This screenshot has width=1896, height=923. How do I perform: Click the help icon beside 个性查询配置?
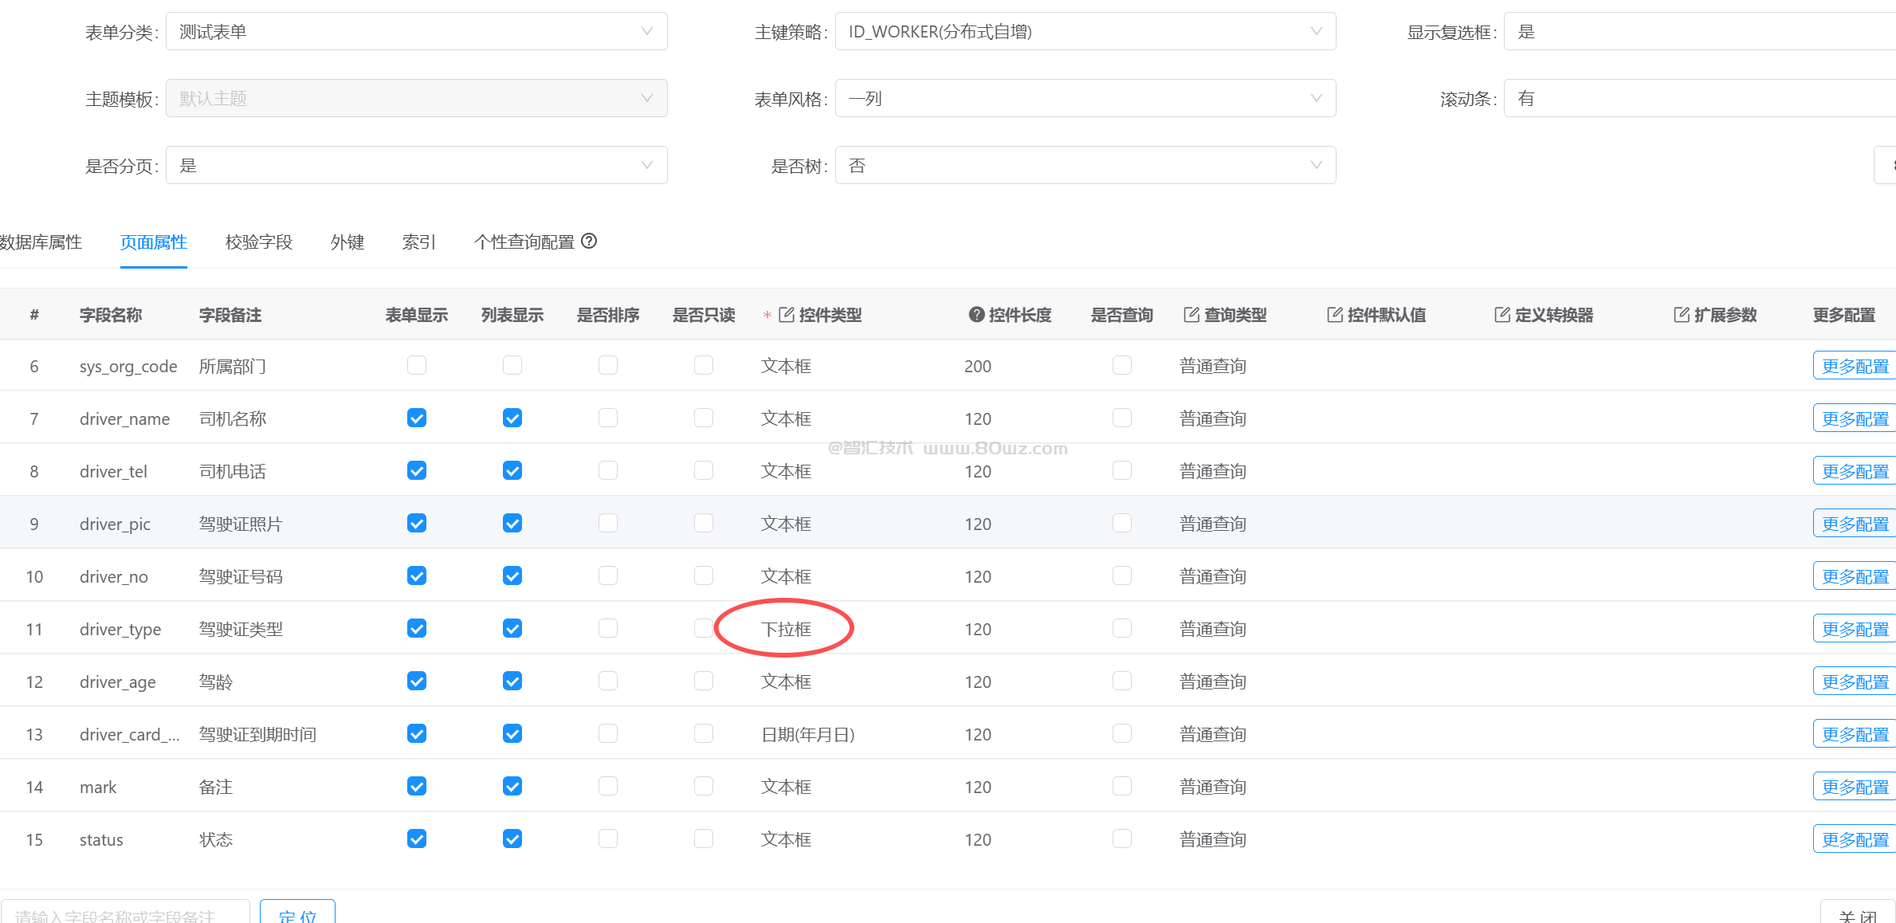[589, 241]
